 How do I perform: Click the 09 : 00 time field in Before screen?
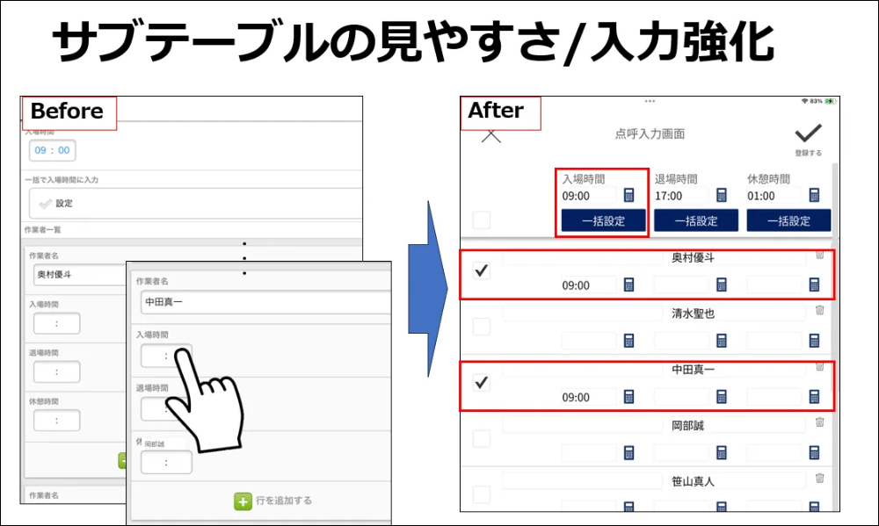[x=52, y=150]
